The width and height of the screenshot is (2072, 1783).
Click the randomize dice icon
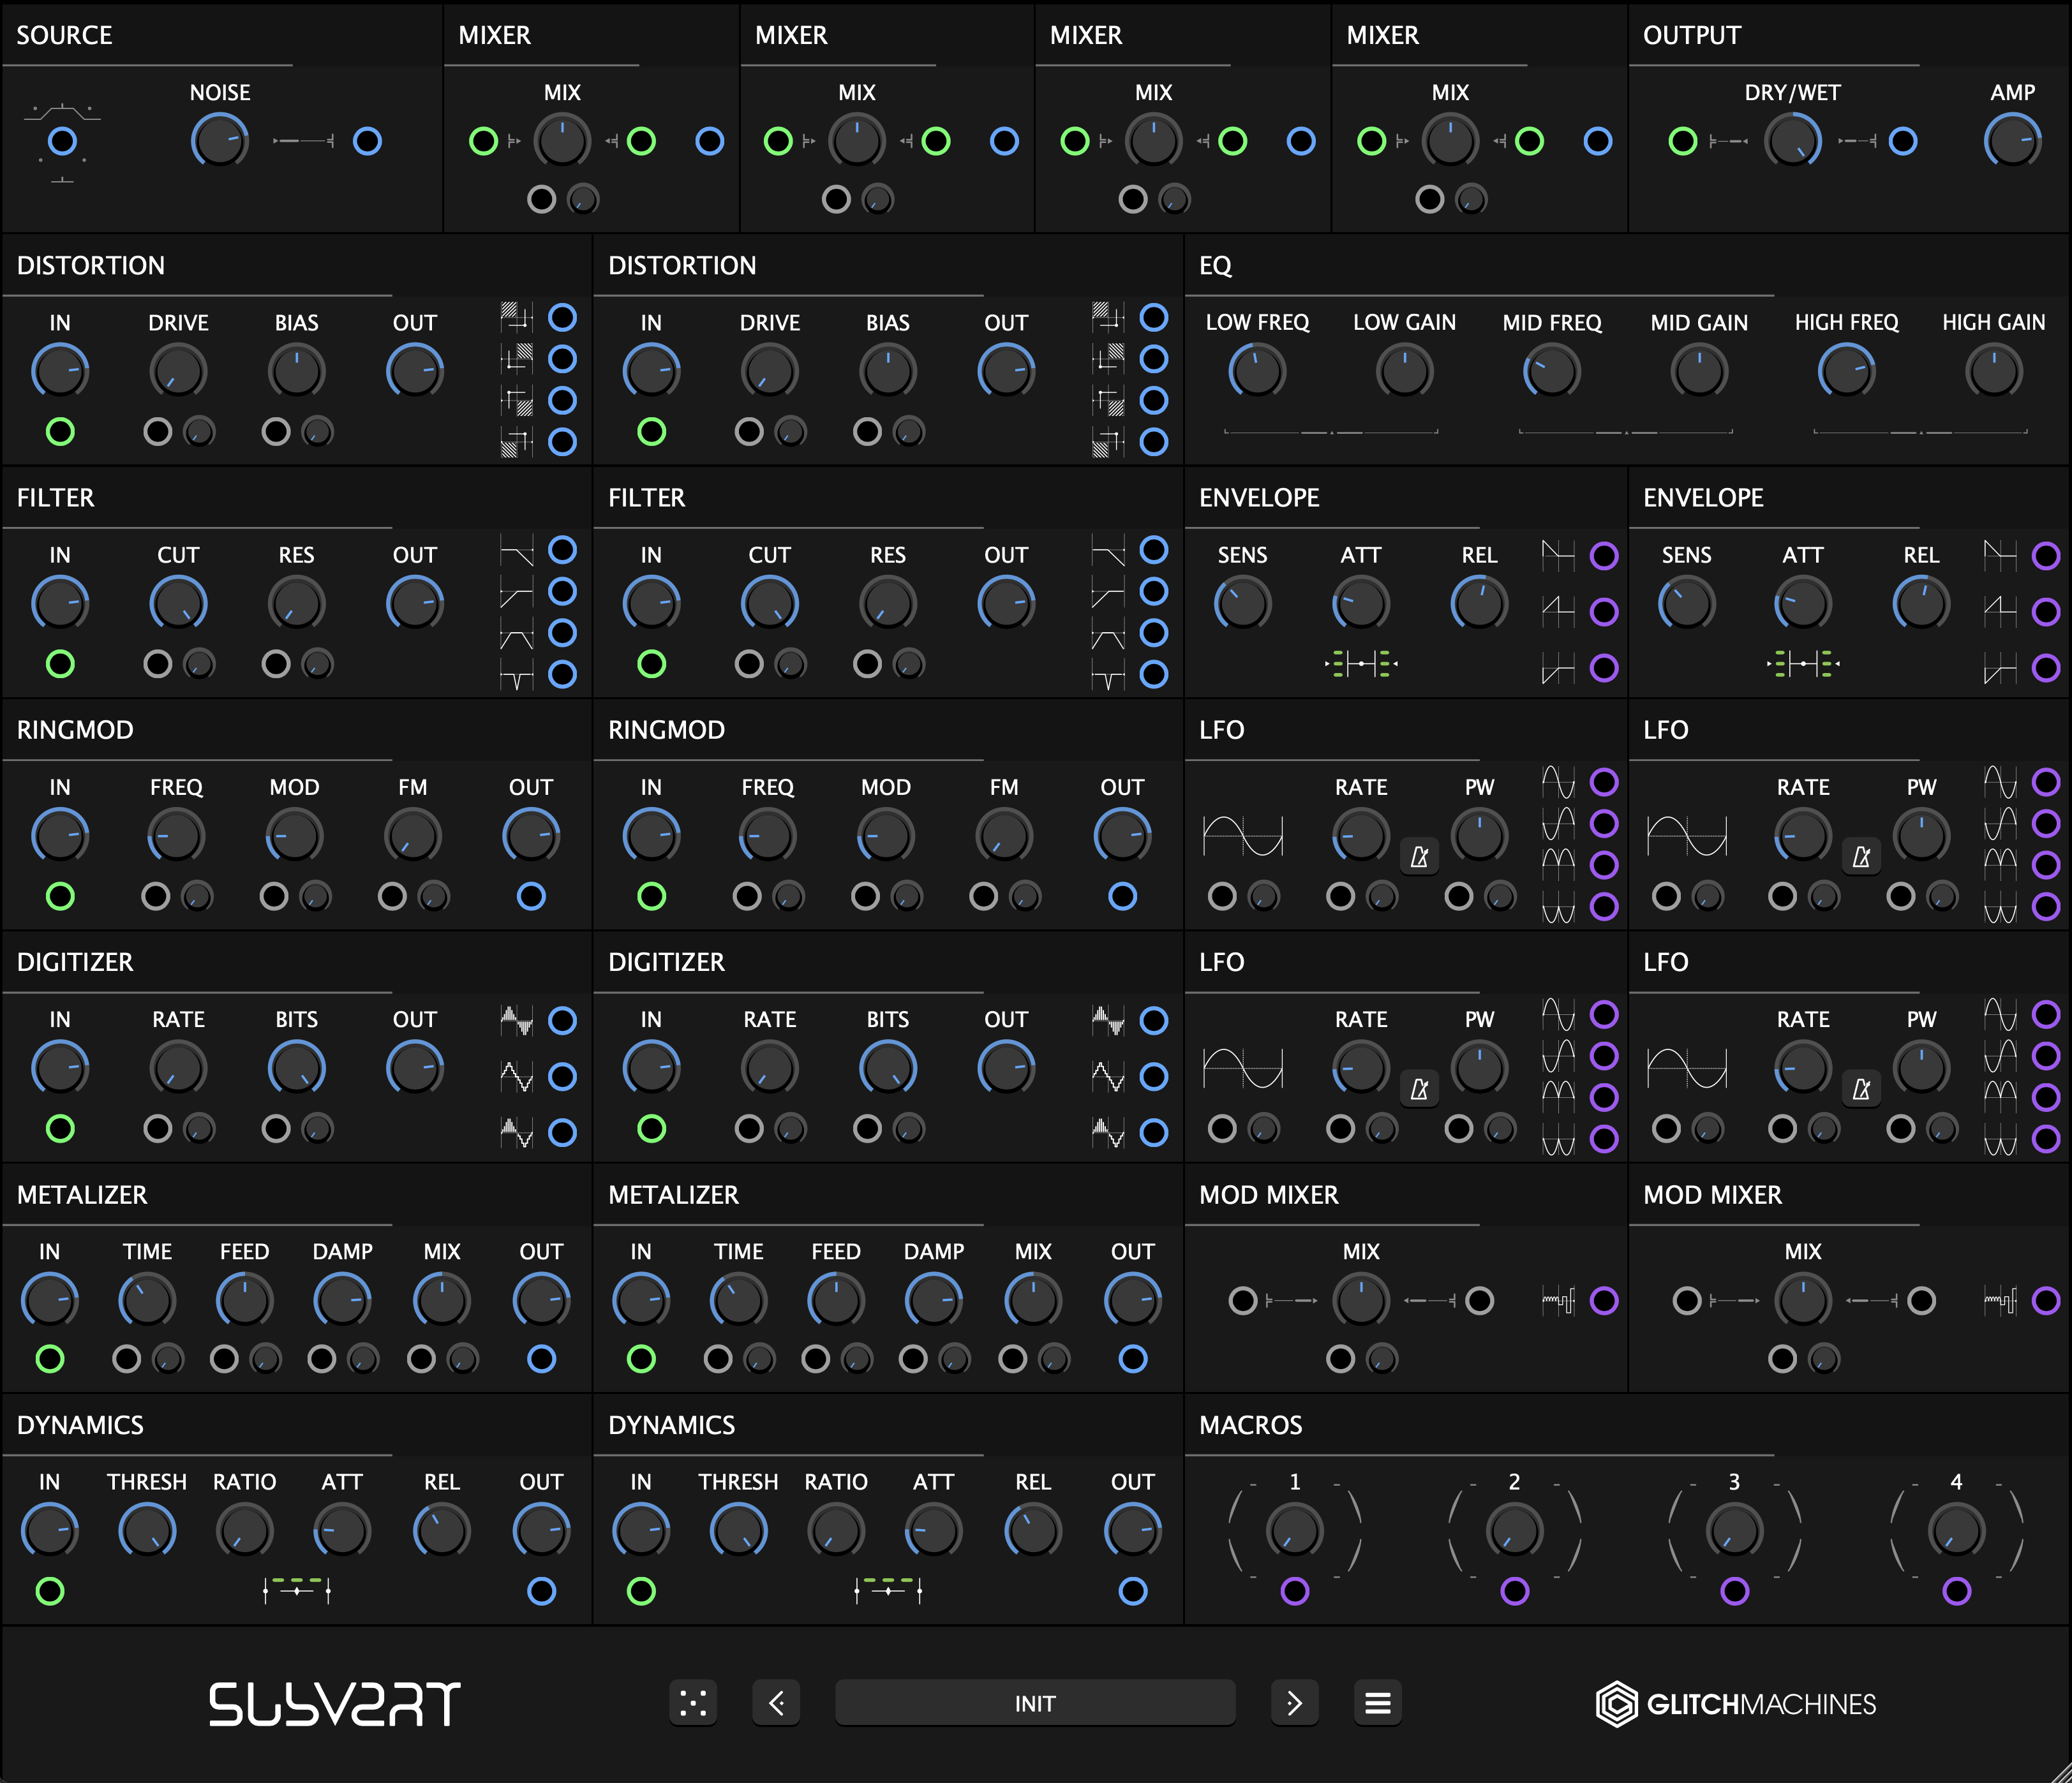tap(693, 1702)
